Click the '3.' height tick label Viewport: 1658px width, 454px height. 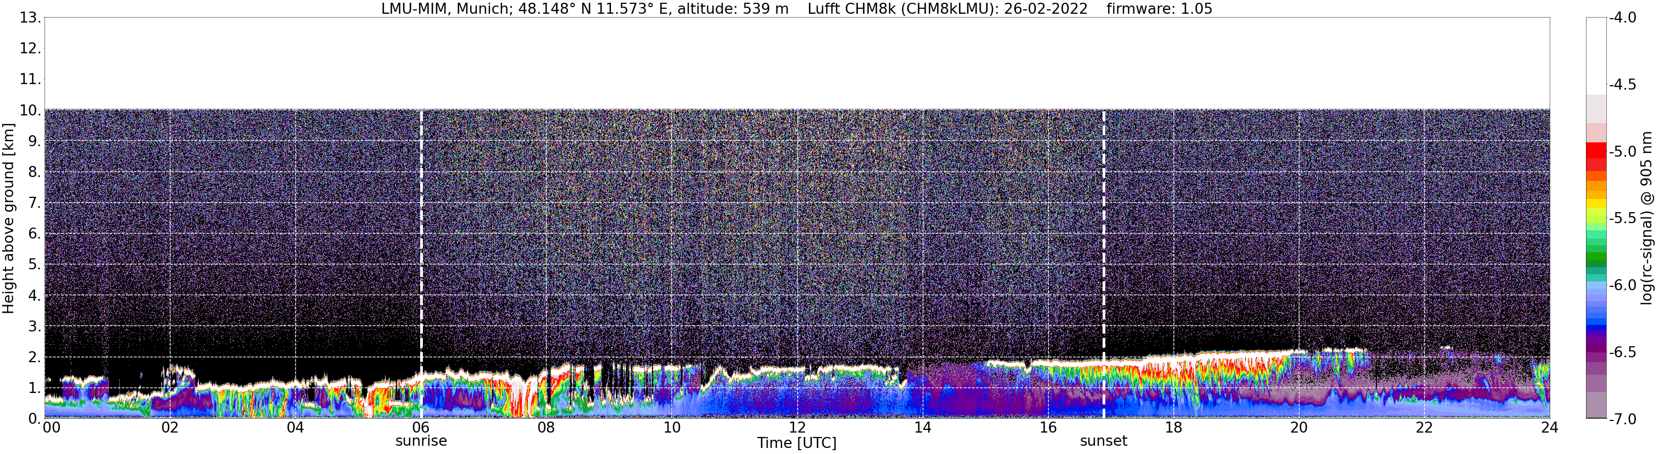pos(35,326)
